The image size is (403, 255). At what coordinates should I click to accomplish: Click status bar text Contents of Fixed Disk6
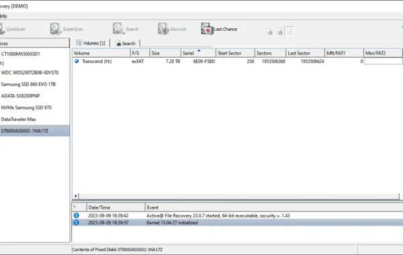tap(117, 250)
